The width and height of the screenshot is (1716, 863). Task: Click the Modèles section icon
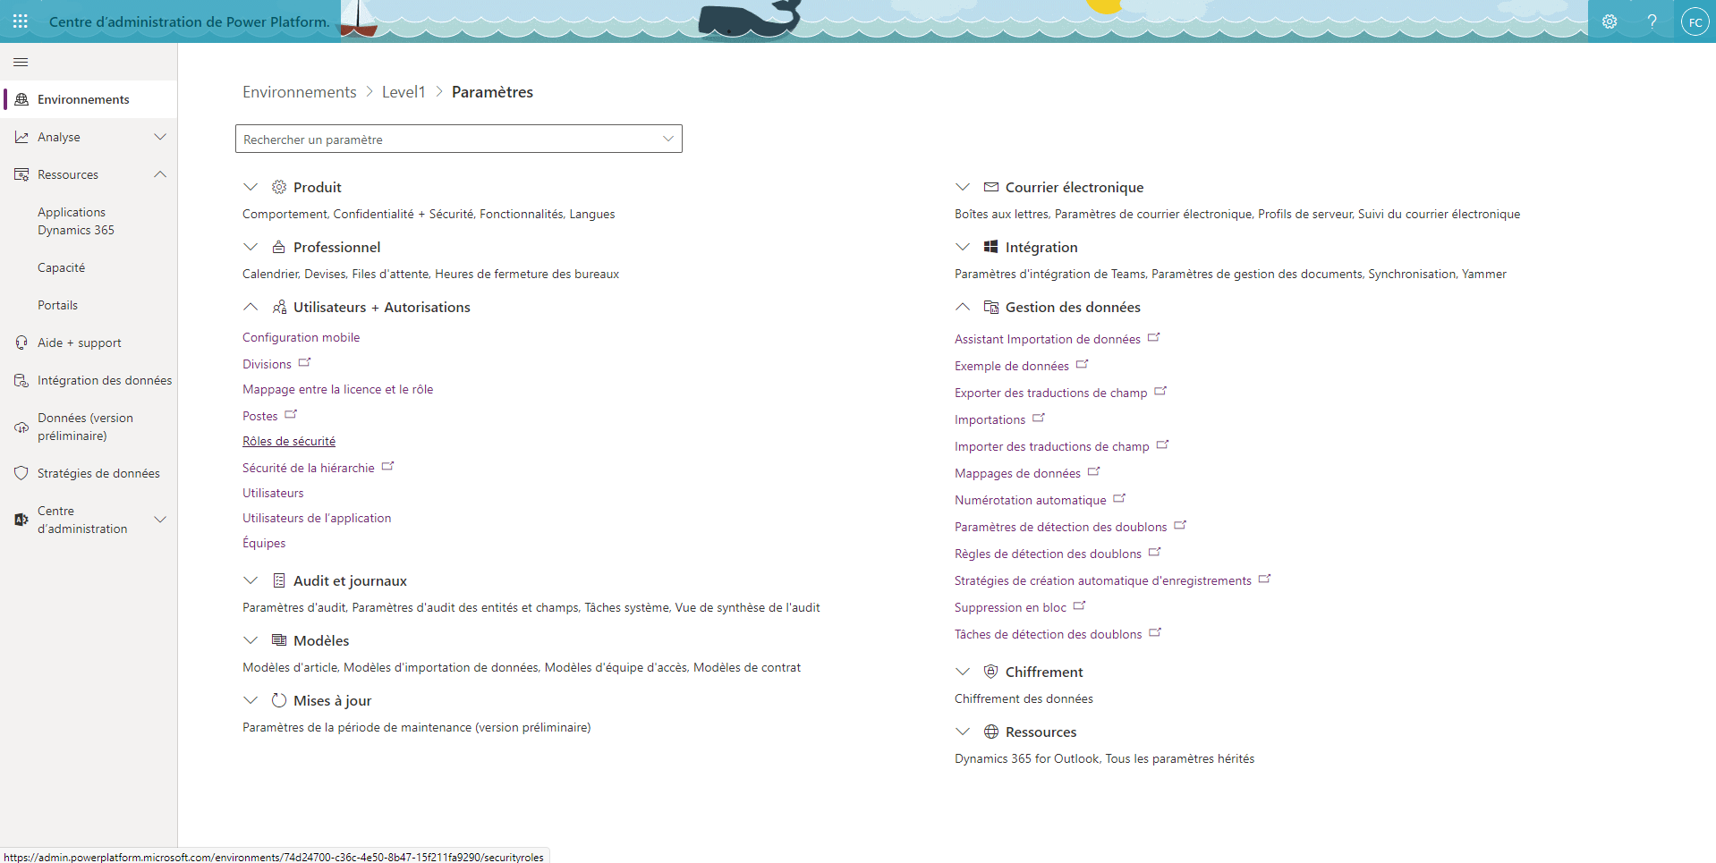coord(279,640)
